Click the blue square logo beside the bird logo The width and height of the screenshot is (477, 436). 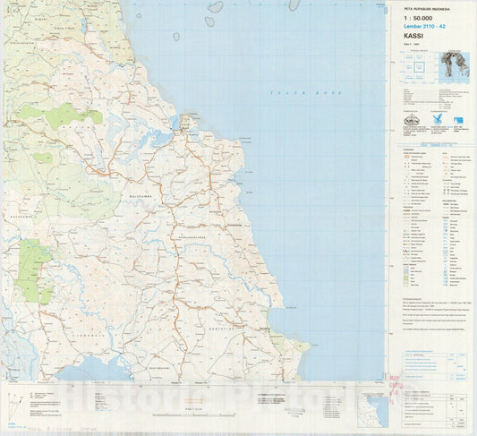point(458,121)
